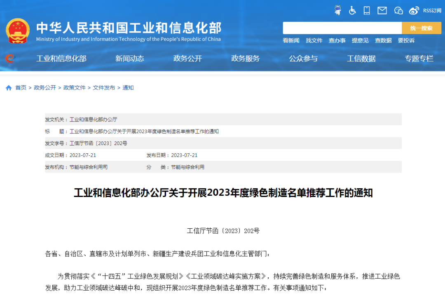Open the 公众参与 navigation menu
Viewport: 445px width, 300px height.
point(303,59)
